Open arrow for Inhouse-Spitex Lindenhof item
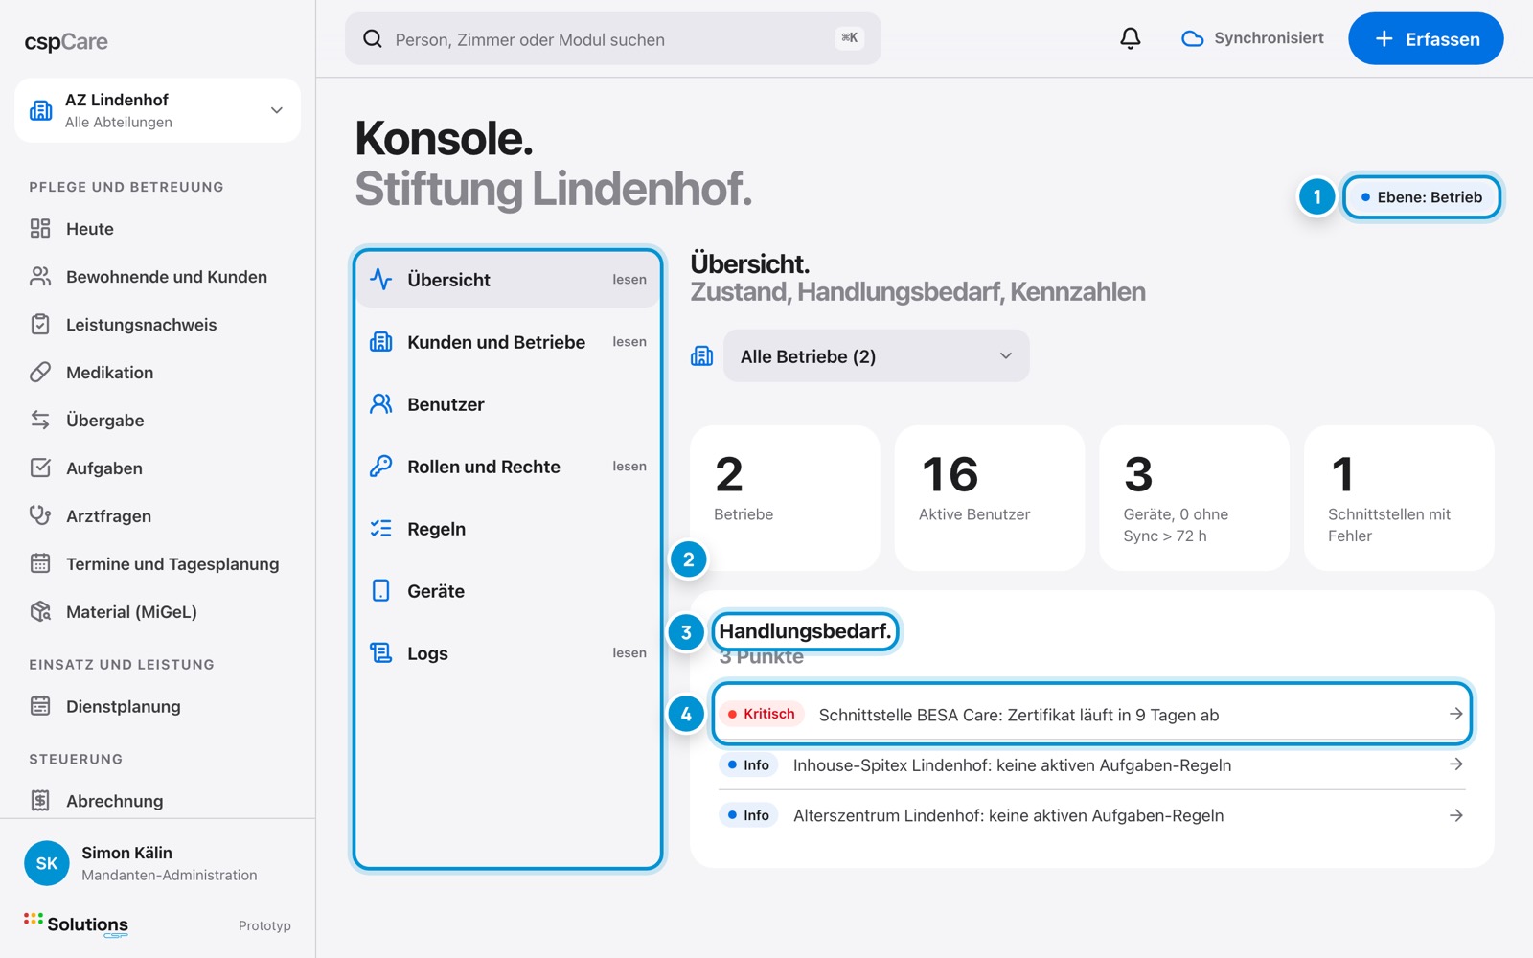1533x958 pixels. [1455, 764]
